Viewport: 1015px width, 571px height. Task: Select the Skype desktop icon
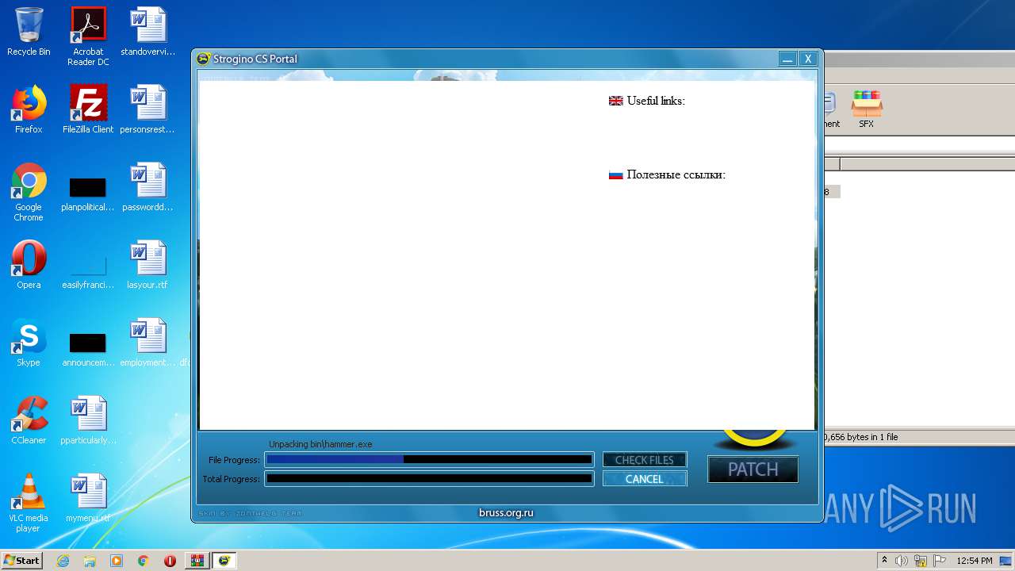(x=29, y=343)
